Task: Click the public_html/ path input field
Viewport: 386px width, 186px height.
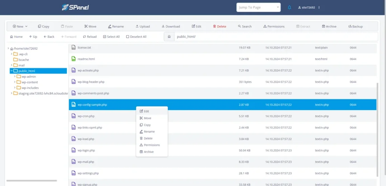Action: coord(274,36)
